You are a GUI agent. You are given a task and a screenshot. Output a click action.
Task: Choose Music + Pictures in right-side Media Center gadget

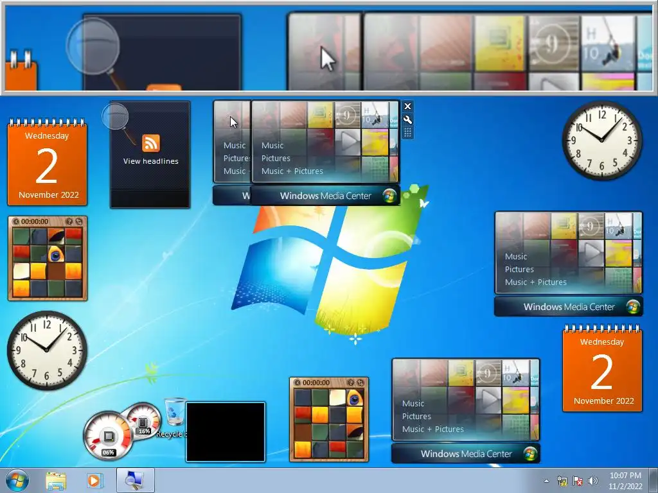click(x=535, y=282)
